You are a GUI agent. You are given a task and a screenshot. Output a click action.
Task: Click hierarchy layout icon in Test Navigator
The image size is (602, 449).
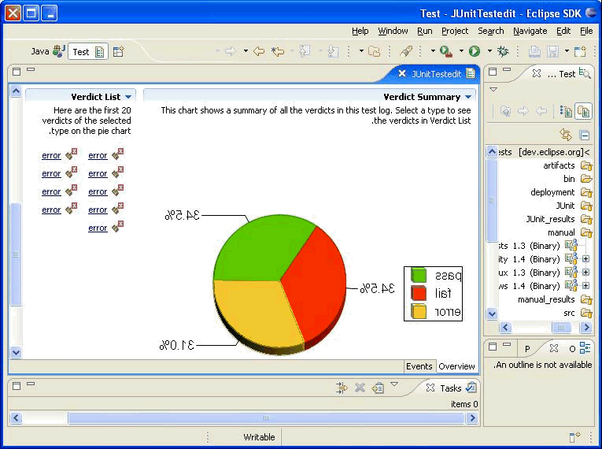(566, 112)
